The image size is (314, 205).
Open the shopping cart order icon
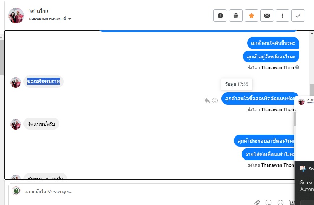click(x=292, y=202)
